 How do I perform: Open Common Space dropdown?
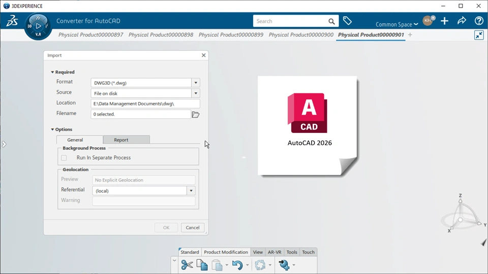point(396,24)
